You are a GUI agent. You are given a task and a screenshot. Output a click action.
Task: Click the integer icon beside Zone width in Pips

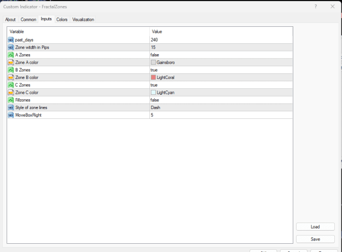(11, 47)
